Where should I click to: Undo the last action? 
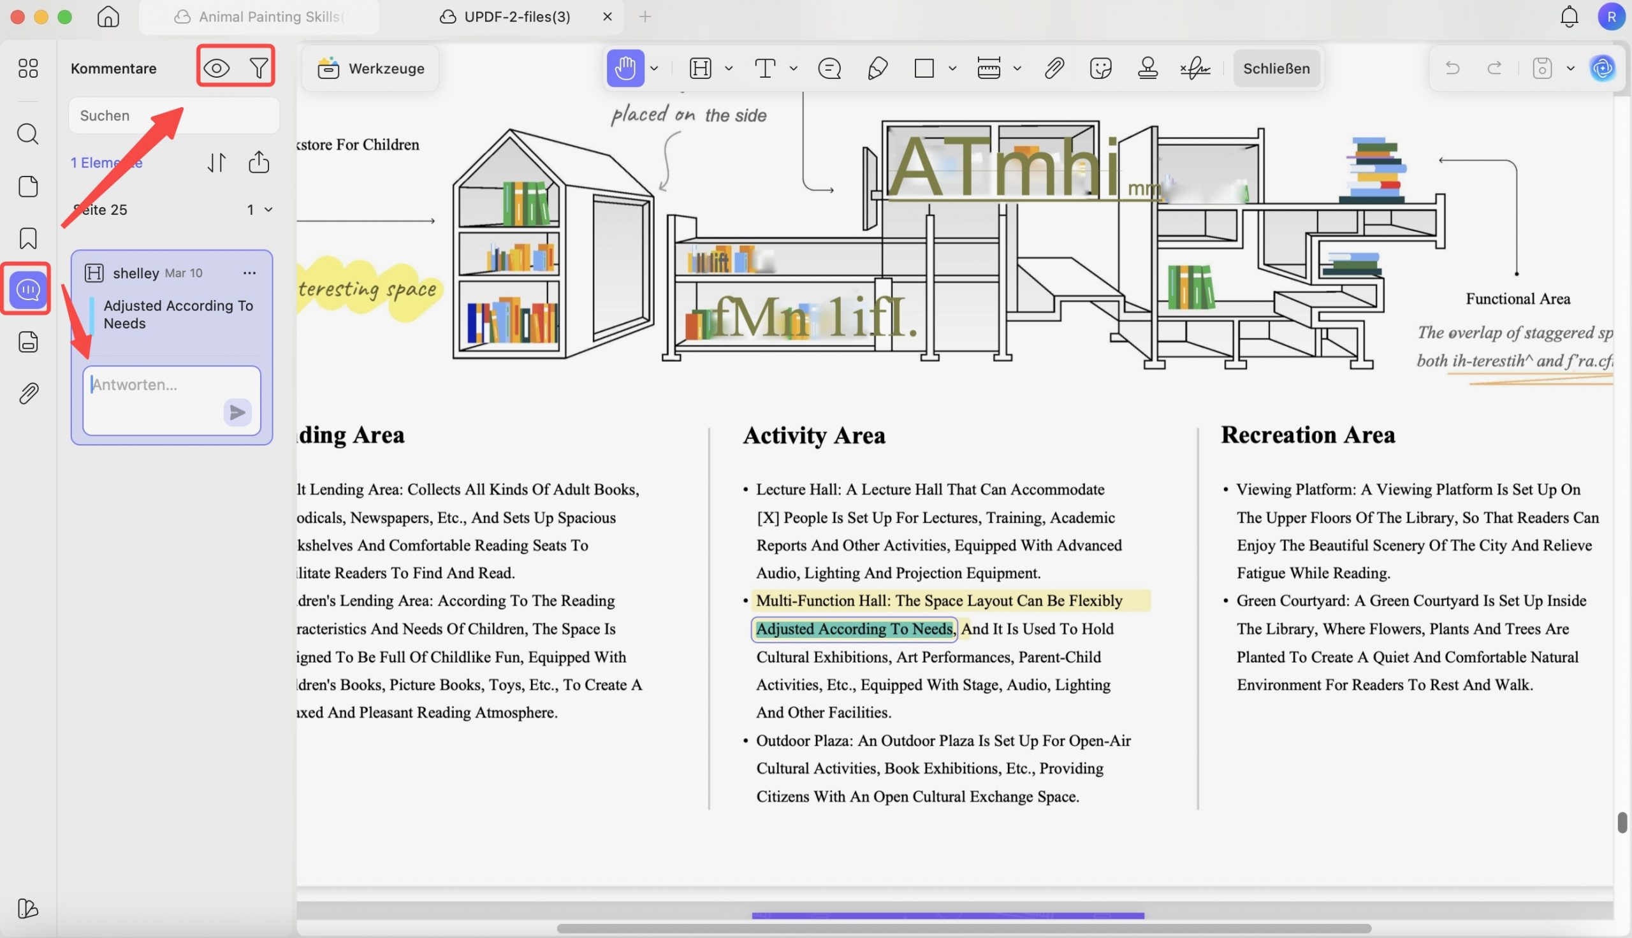pos(1452,68)
